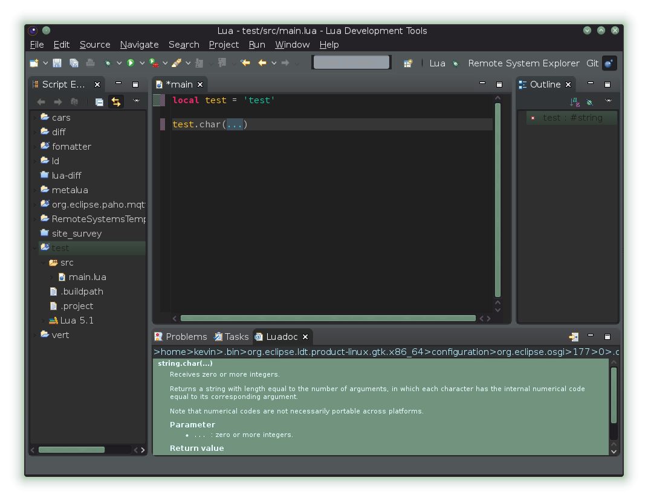
Task: Select the site_survey project
Action: click(71, 234)
